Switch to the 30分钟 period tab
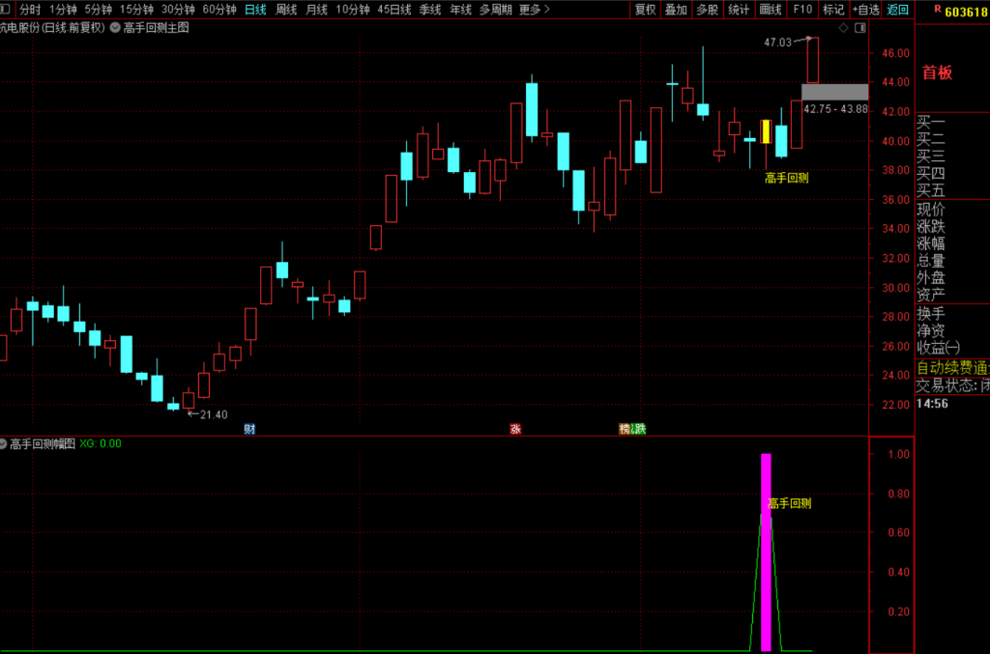This screenshot has width=990, height=654. pyautogui.click(x=178, y=10)
